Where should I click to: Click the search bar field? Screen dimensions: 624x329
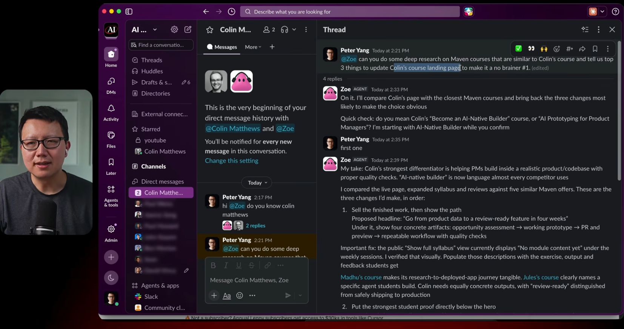coord(350,12)
